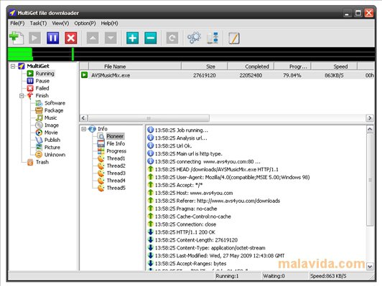This screenshot has width=382, height=286.
Task: Click the task list scroll left arrow
Action: pos(83,118)
